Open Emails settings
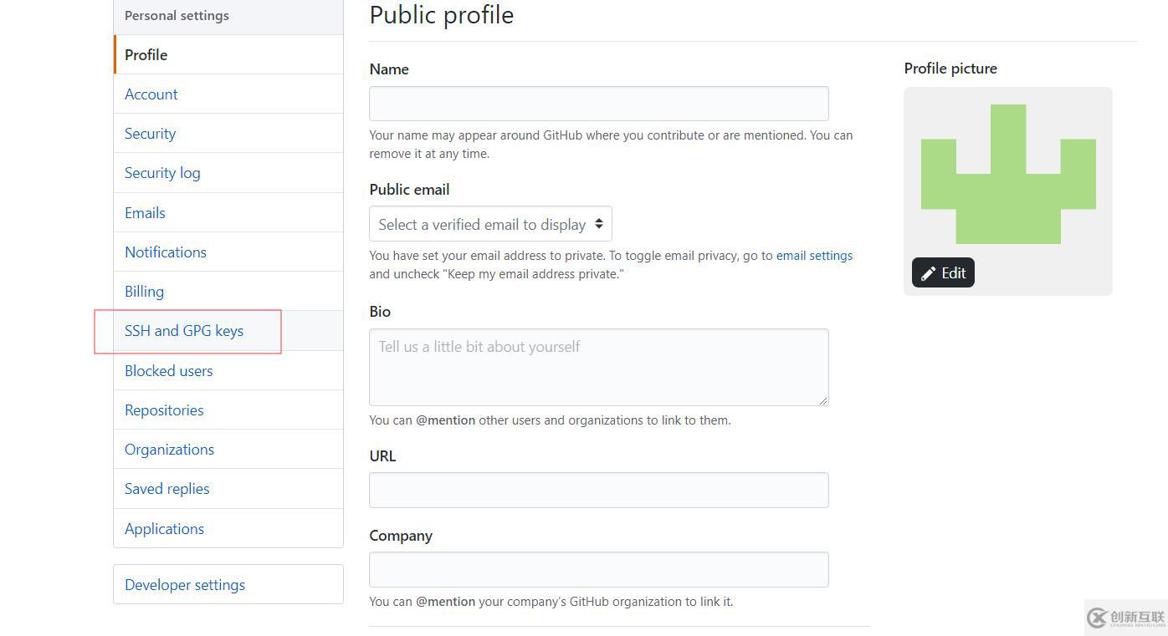The height and width of the screenshot is (636, 1168). tap(228, 212)
